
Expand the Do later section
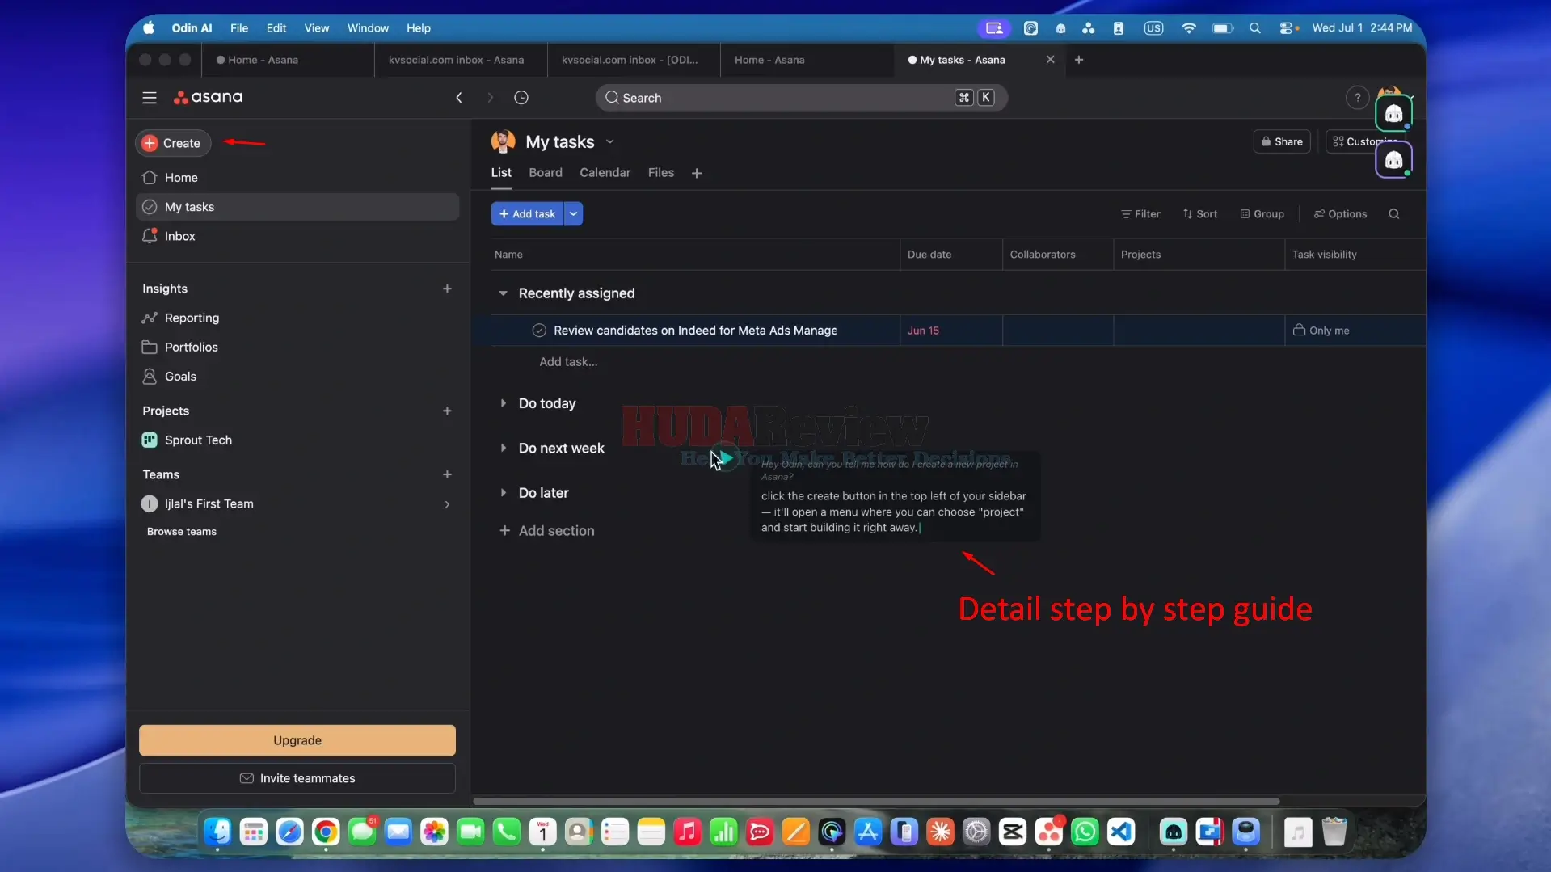click(503, 493)
